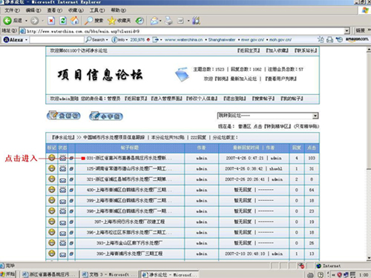The height and width of the screenshot is (278, 371).
Task: Click the envelope status icon in the 321 row
Action: 63,180
